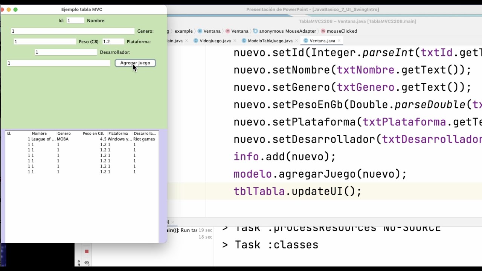Focus the Genero text field
The width and height of the screenshot is (482, 271).
(44, 42)
